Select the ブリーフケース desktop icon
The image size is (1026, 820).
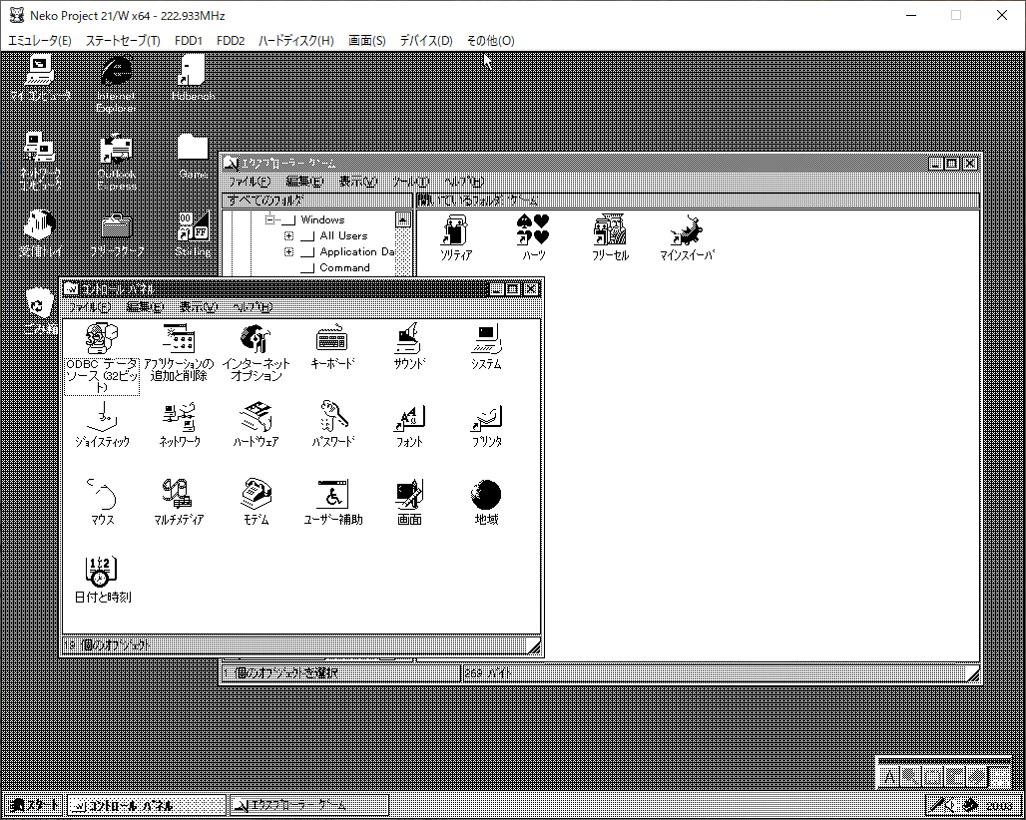click(x=117, y=234)
